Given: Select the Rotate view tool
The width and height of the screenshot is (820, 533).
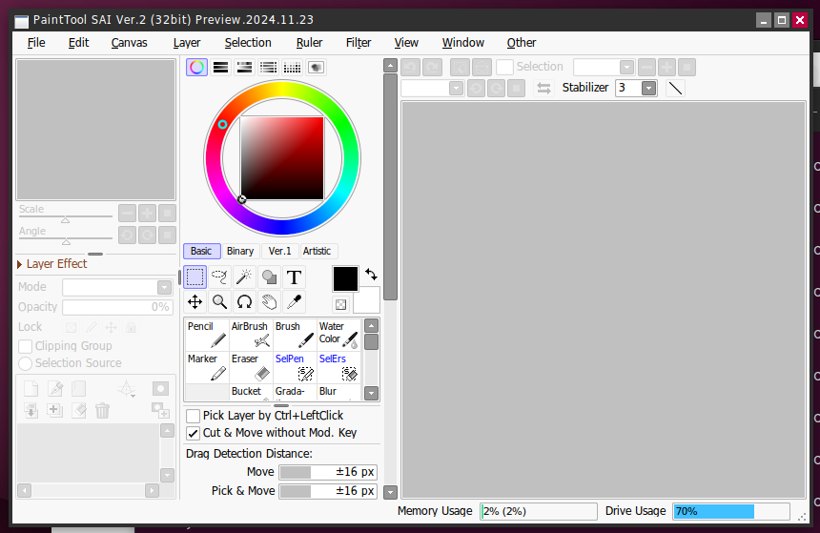Looking at the screenshot, I should point(244,302).
